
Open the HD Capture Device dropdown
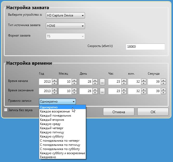point(65,15)
